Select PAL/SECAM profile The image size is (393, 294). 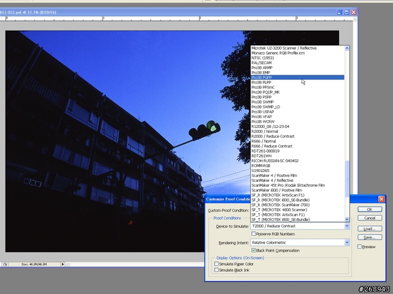pyautogui.click(x=297, y=62)
